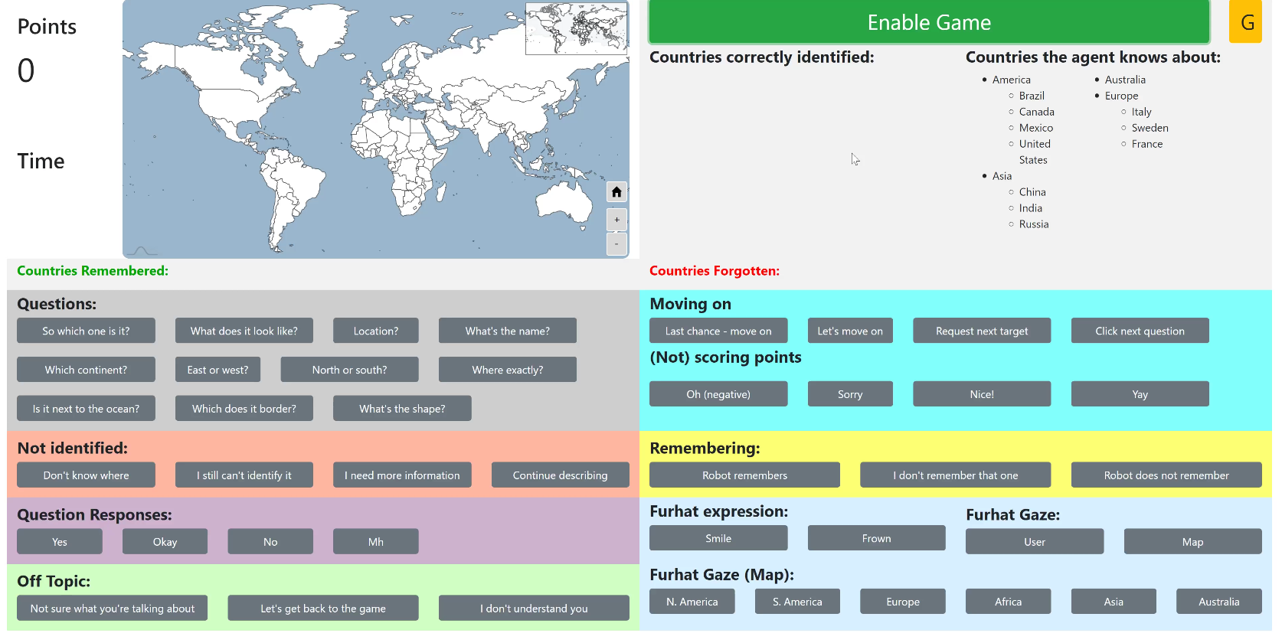The image size is (1282, 643).
Task: Click "Sweden" in known countries list
Action: (1150, 128)
